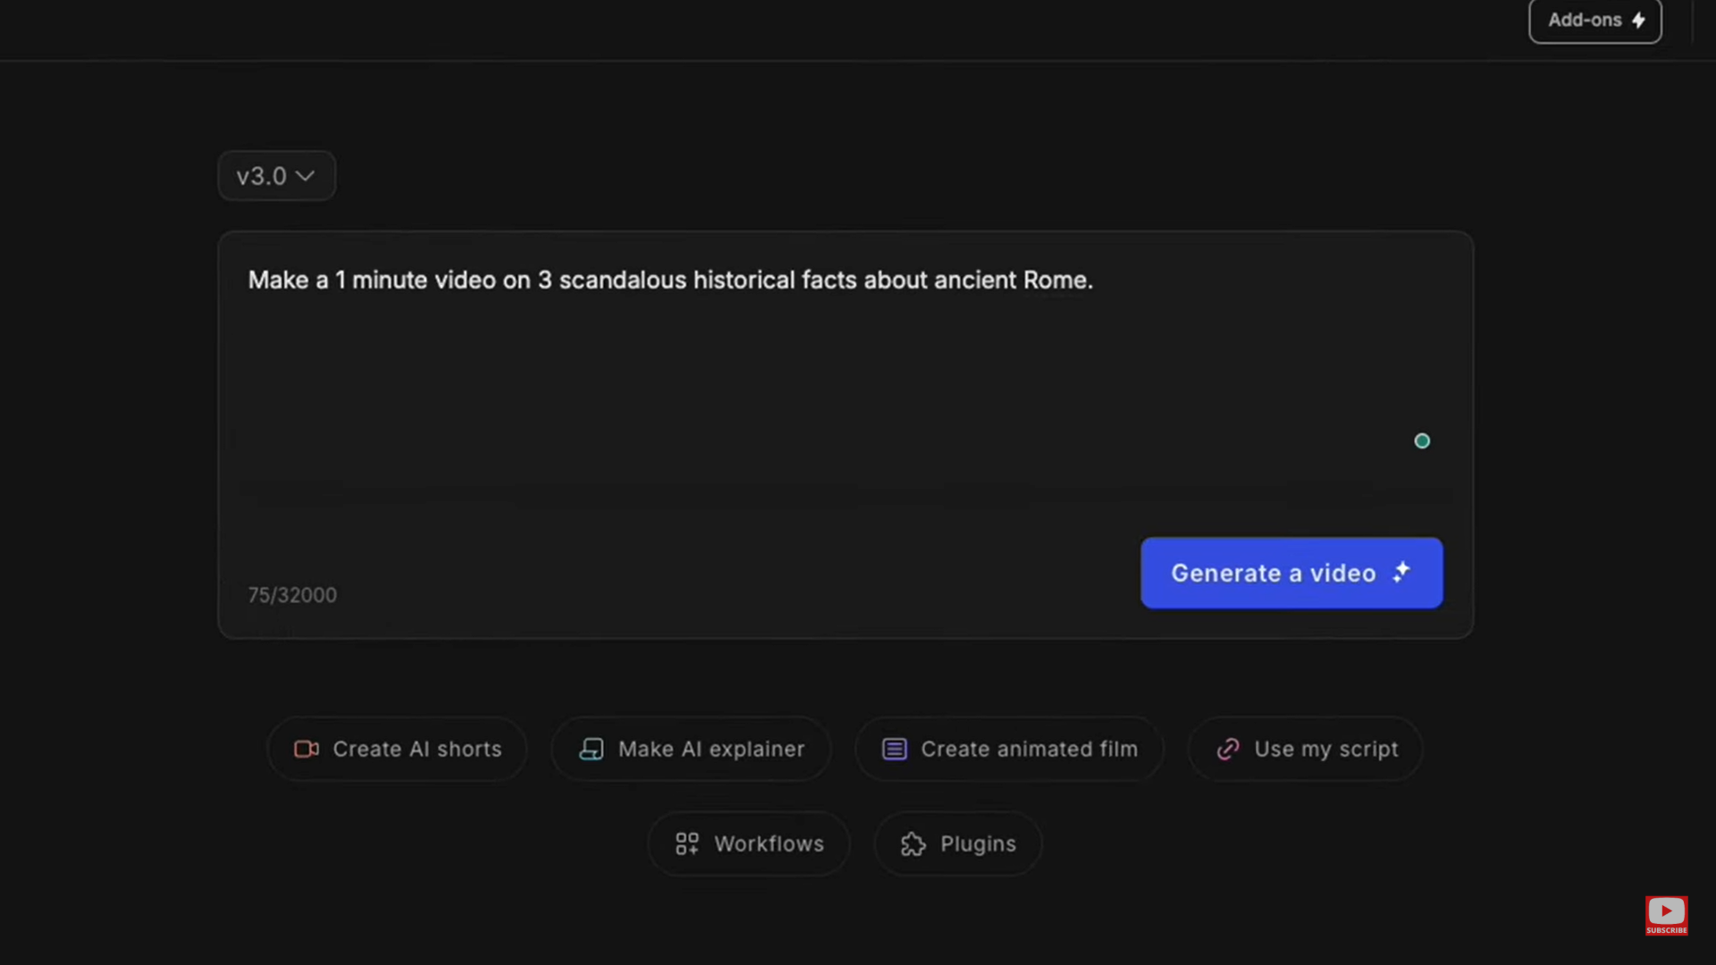This screenshot has height=965, width=1716.
Task: Choose the Use my script option
Action: [x=1305, y=749]
